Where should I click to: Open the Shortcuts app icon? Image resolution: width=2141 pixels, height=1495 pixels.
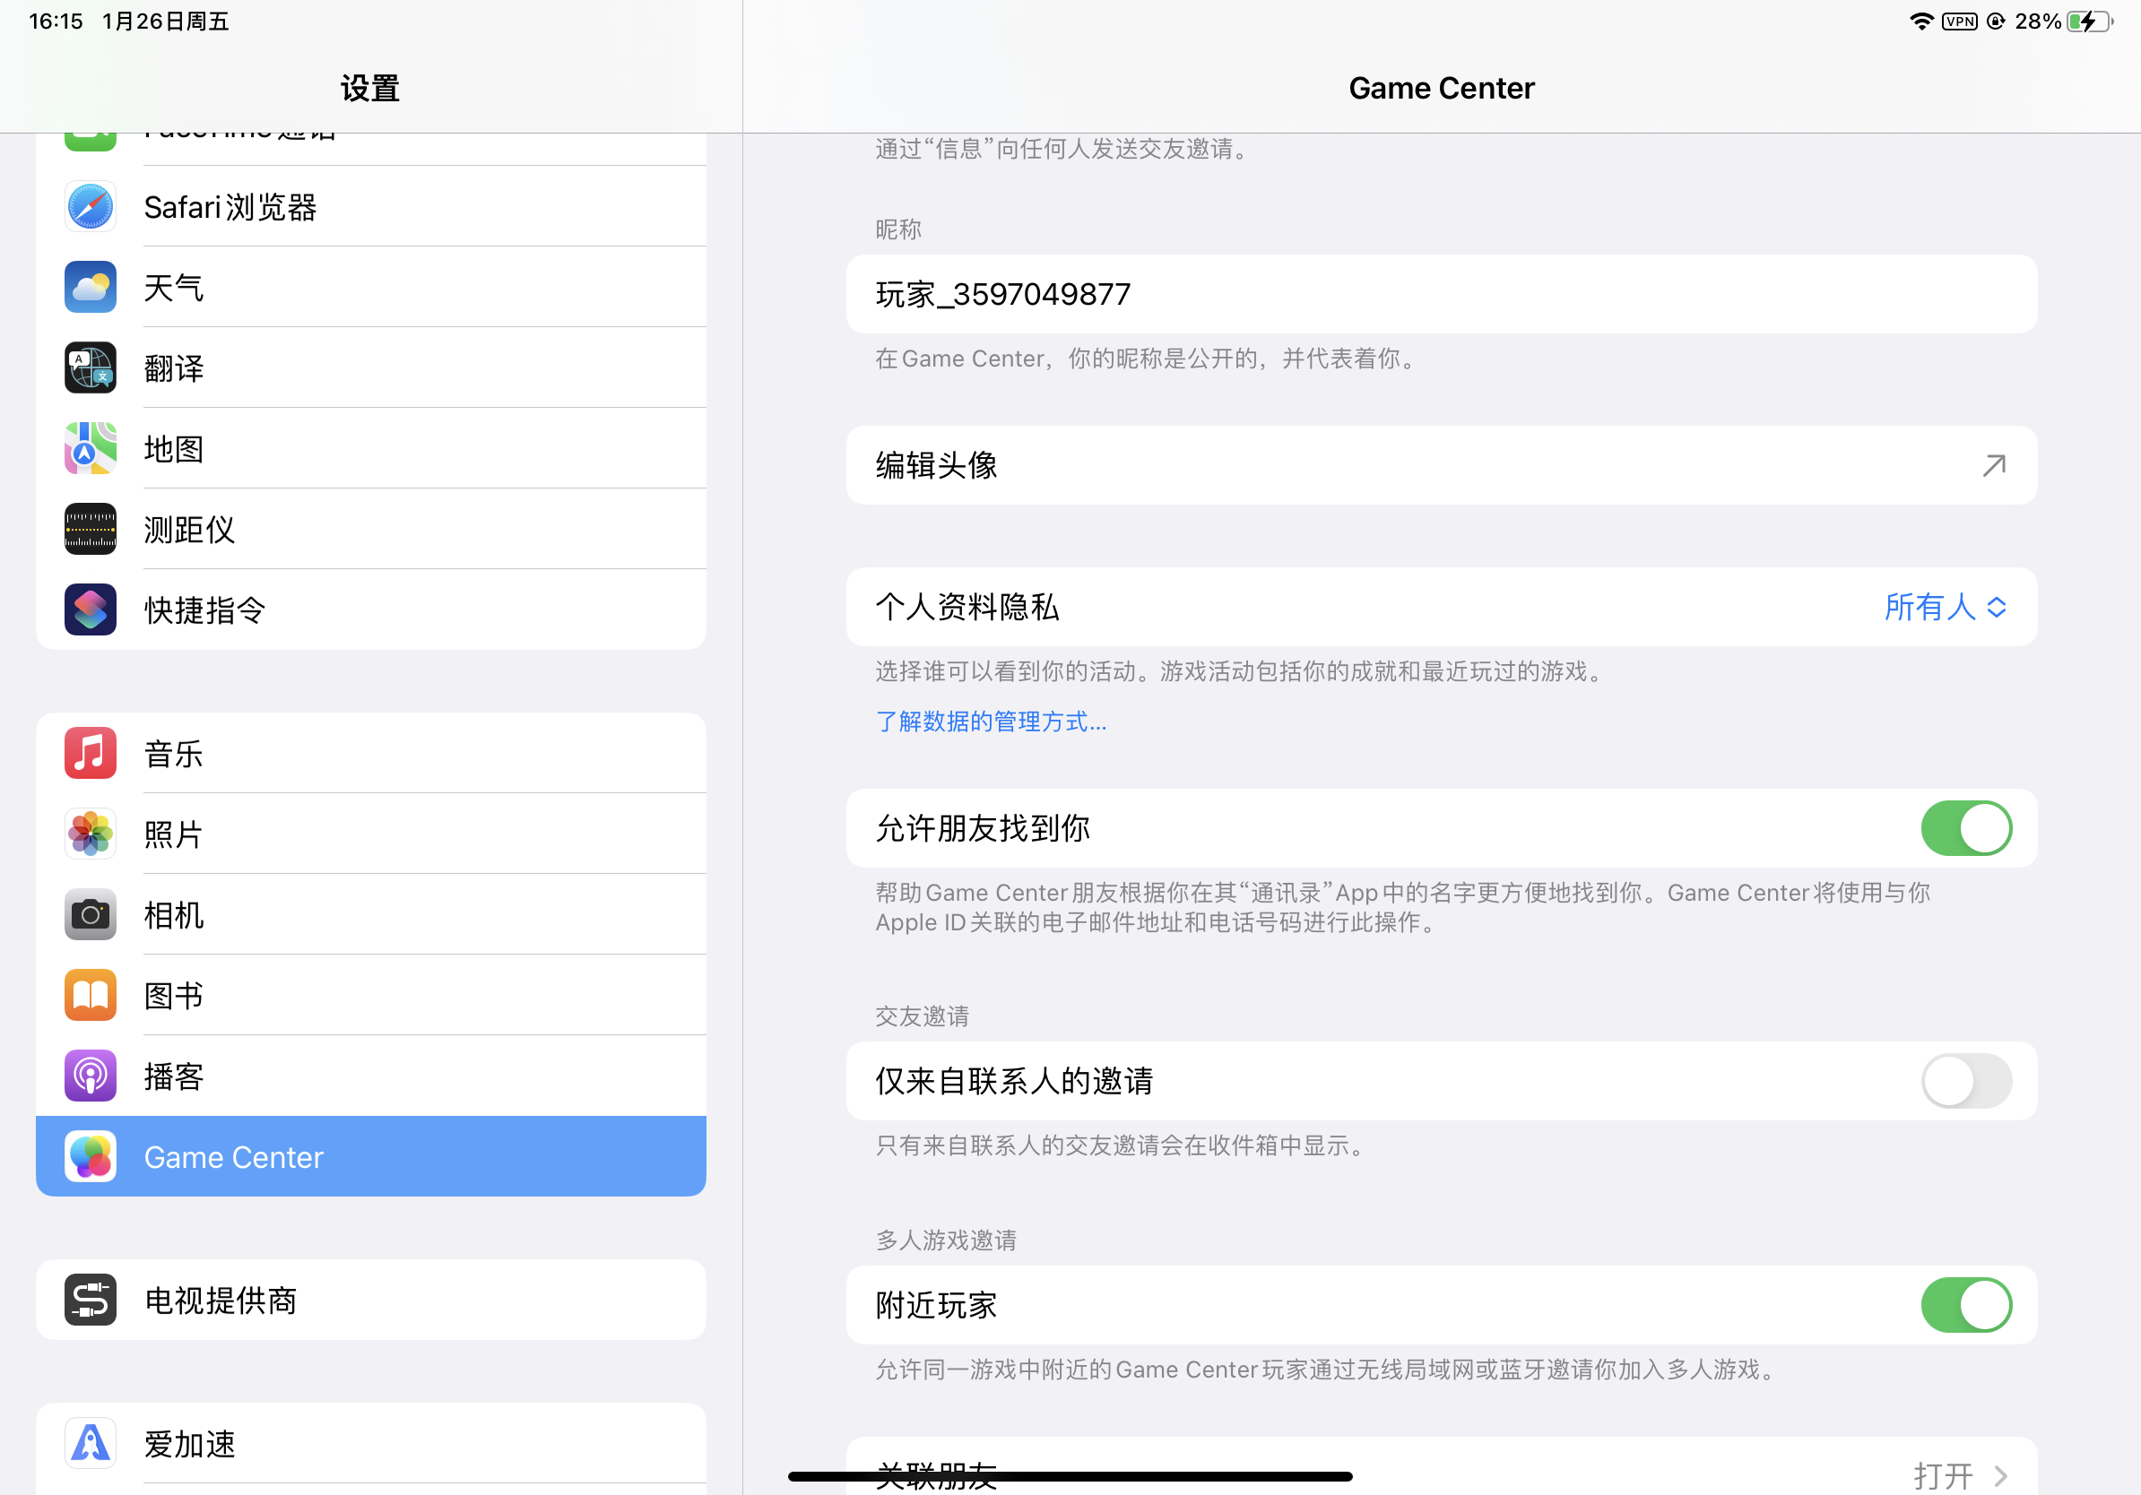pyautogui.click(x=91, y=609)
